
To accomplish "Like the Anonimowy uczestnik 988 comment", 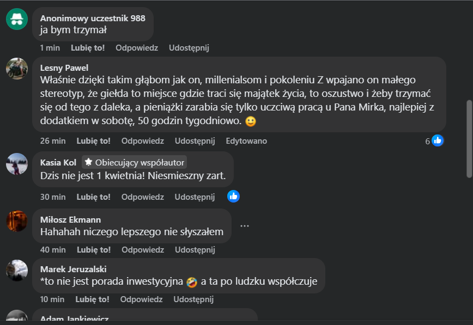I will pos(88,48).
